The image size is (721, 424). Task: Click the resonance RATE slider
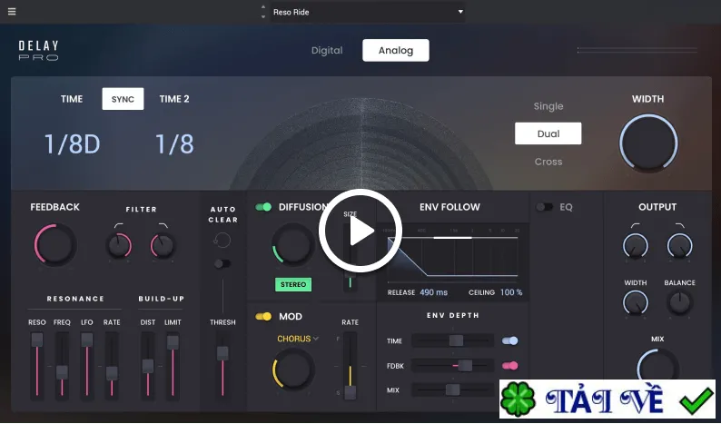[x=112, y=366]
